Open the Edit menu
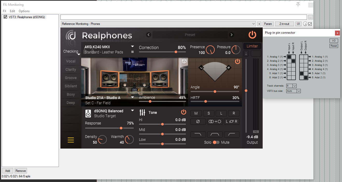The width and height of the screenshot is (342, 182). pos(12,11)
